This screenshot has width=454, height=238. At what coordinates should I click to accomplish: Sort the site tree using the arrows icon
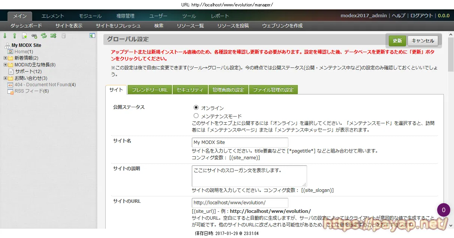[x=52, y=35]
